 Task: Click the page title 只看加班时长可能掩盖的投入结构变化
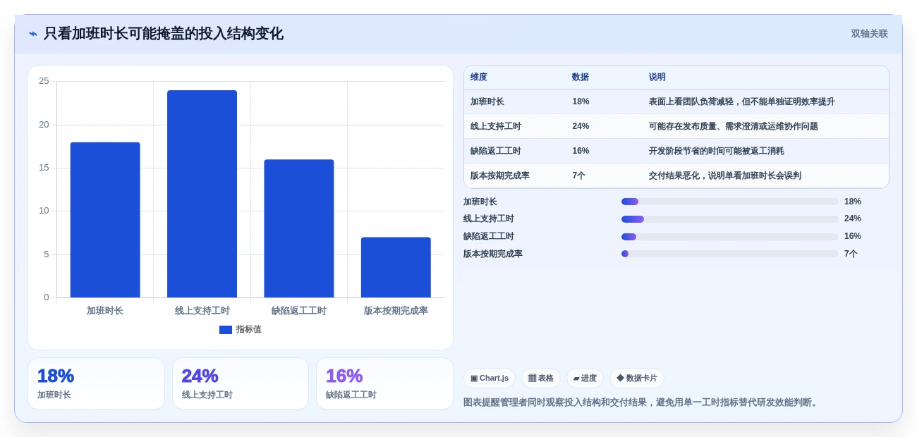pyautogui.click(x=164, y=34)
